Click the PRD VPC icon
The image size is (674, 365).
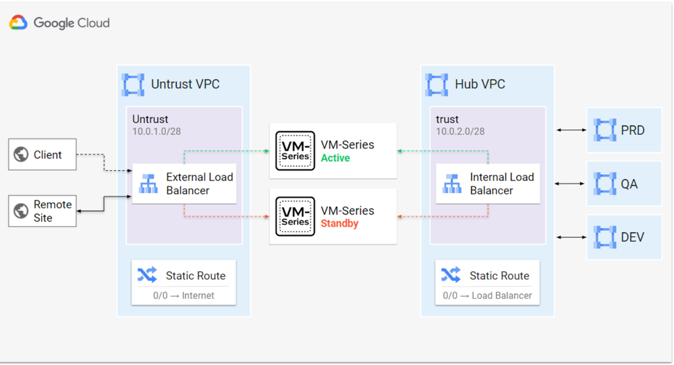[605, 130]
